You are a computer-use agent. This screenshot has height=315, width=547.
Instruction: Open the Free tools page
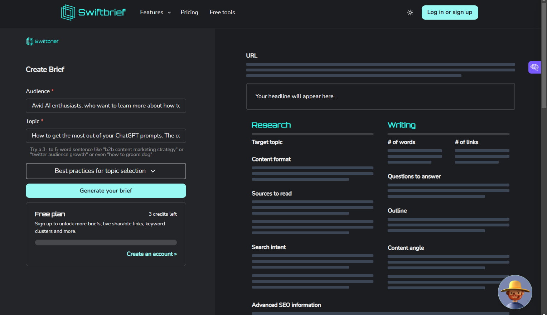[x=222, y=12]
